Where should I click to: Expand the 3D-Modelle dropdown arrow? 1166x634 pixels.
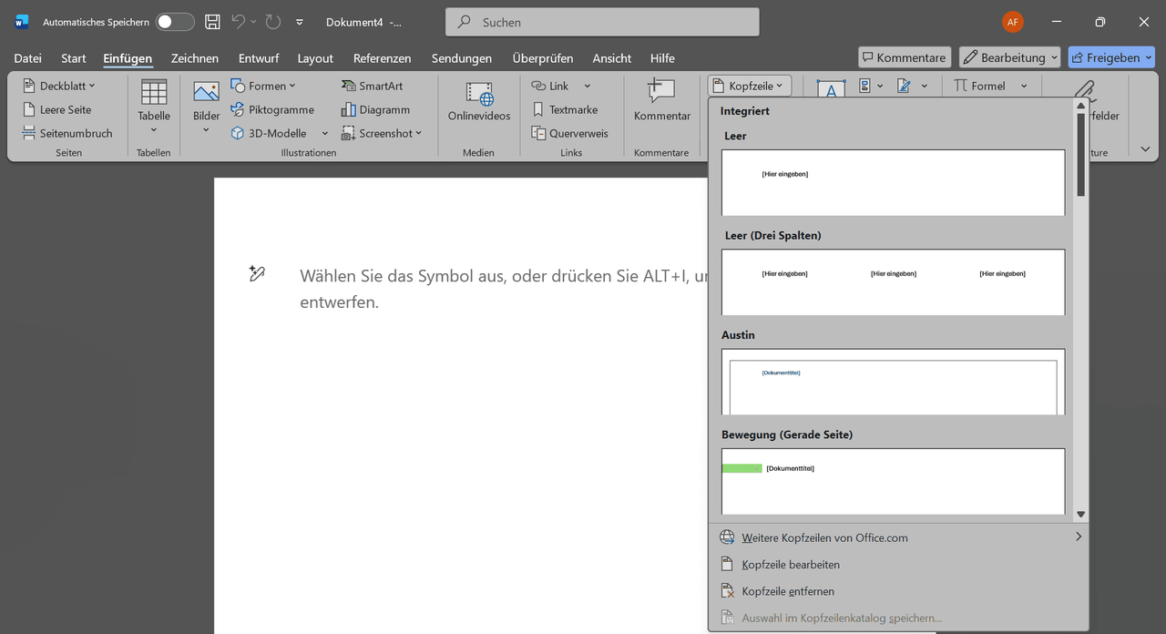tap(325, 133)
